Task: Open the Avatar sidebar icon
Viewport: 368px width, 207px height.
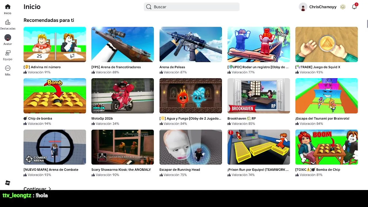Action: pyautogui.click(x=8, y=37)
